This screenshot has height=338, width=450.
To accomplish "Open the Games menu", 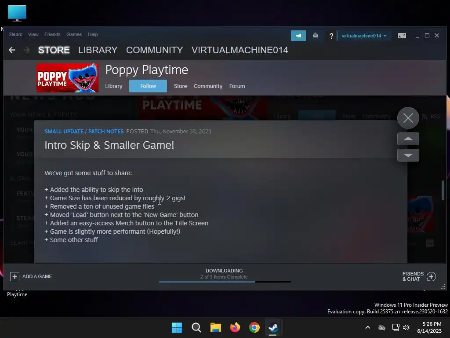I will click(x=74, y=34).
